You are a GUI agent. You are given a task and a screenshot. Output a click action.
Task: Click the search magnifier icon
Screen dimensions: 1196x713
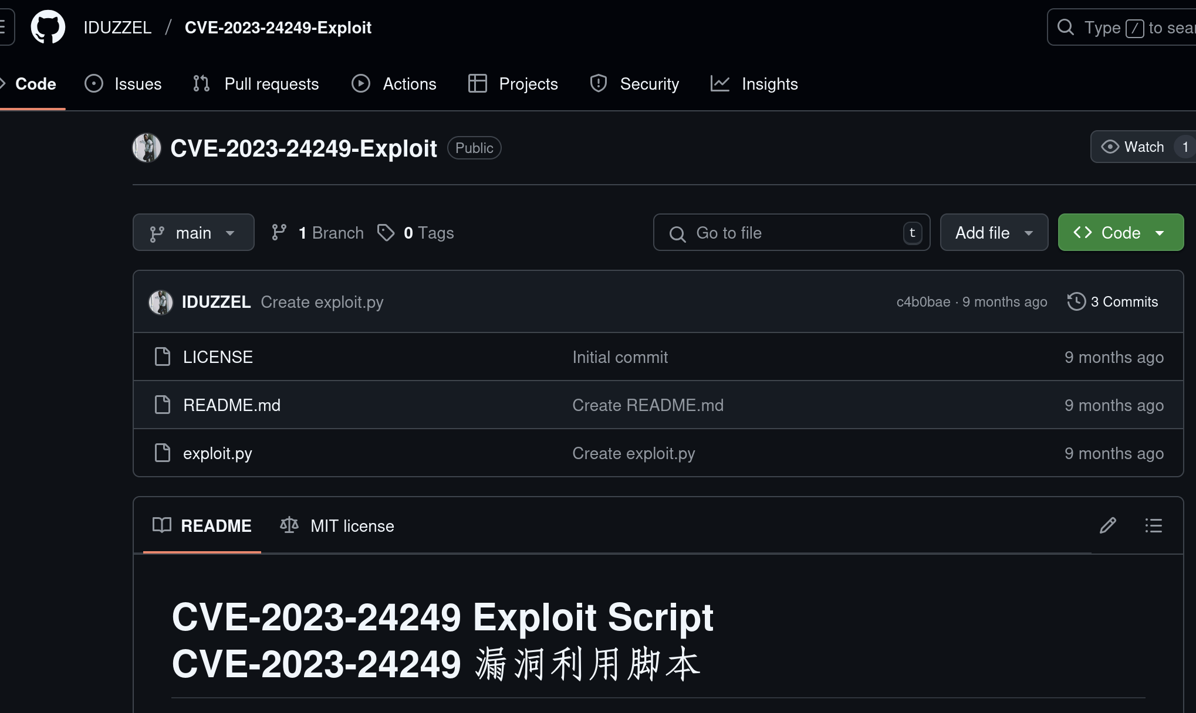[x=1066, y=28]
